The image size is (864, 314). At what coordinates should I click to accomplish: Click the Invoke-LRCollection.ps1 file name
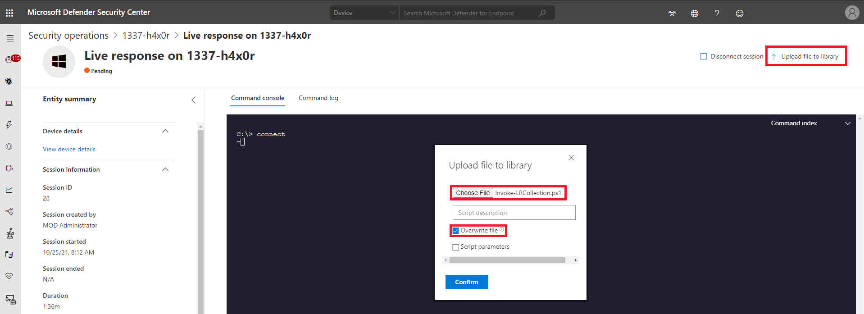tap(528, 193)
